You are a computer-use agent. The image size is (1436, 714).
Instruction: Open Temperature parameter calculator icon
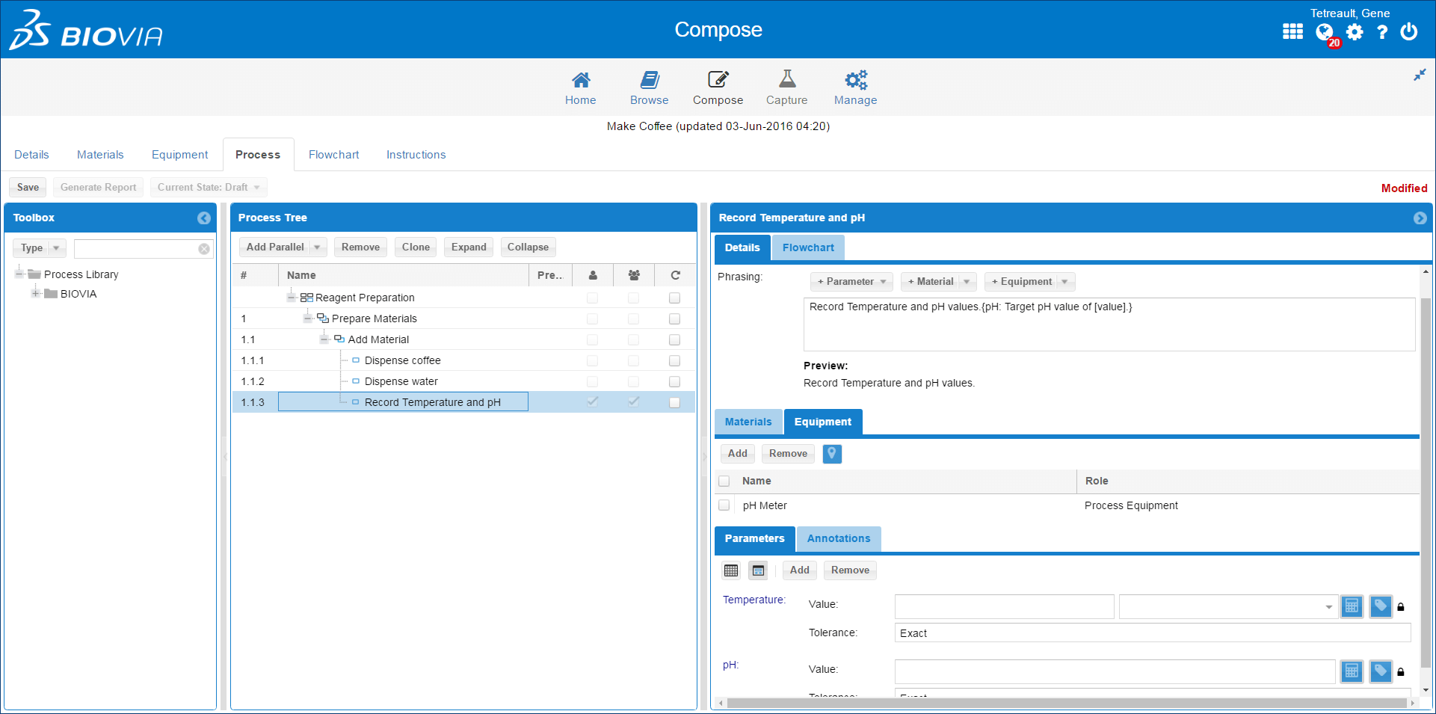click(1352, 606)
